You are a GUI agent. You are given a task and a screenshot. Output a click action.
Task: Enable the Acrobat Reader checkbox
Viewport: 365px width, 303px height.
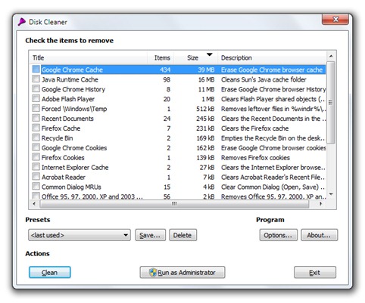click(36, 177)
